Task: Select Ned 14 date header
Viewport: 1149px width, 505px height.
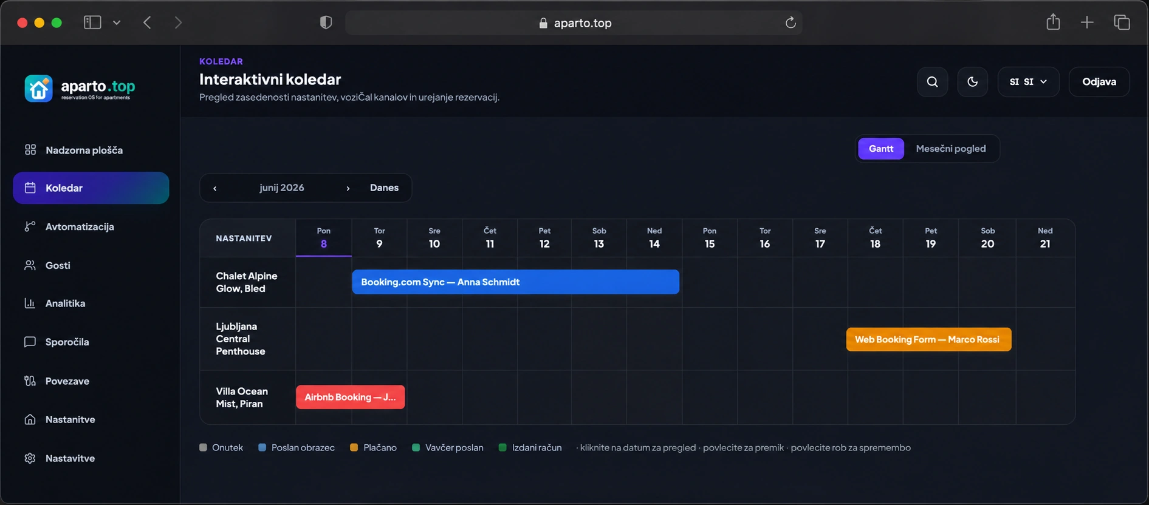Action: tap(654, 238)
